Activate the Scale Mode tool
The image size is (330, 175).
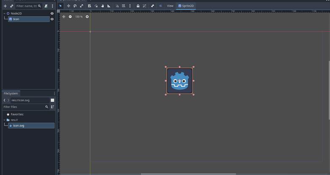coord(82,6)
